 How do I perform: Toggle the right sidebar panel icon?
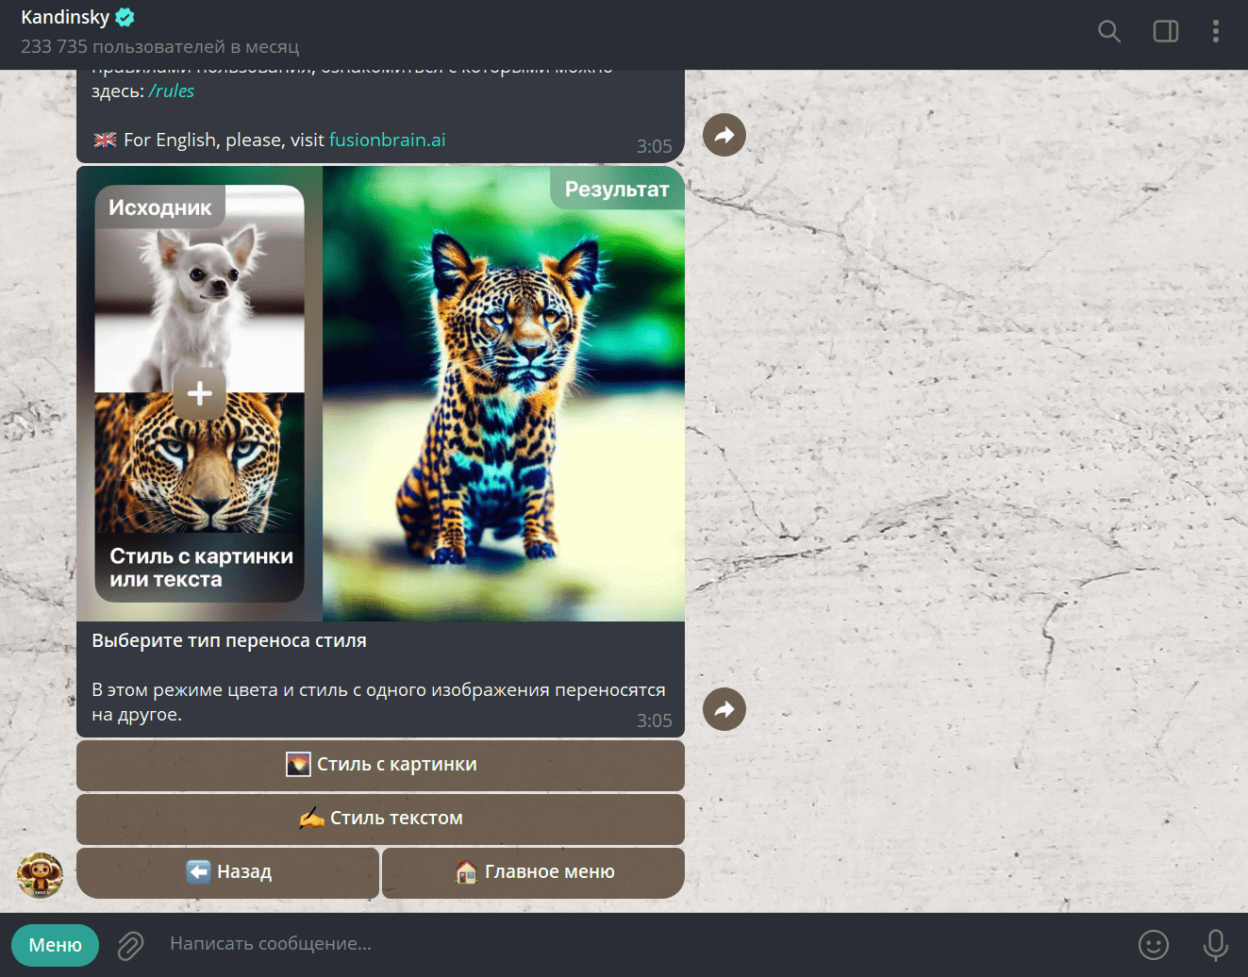1166,31
